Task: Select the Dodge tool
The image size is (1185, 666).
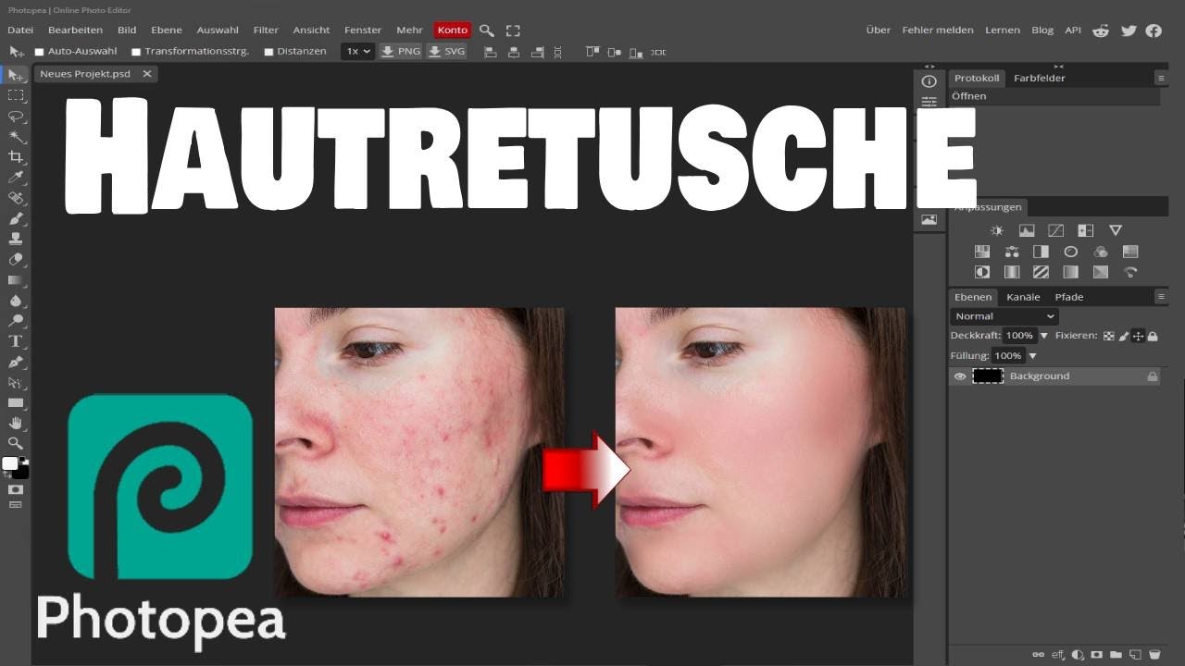Action: (16, 321)
